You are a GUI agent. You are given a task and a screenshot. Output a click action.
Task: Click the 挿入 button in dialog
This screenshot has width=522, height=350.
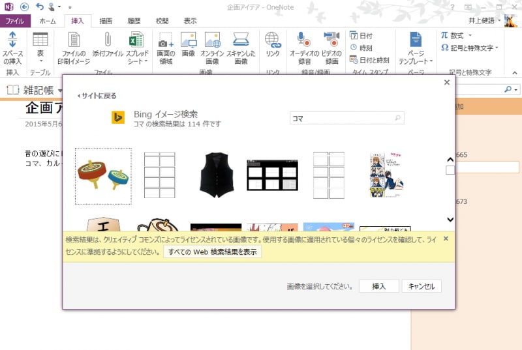pyautogui.click(x=379, y=286)
